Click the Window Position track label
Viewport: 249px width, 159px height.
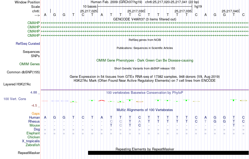[x=27, y=2]
